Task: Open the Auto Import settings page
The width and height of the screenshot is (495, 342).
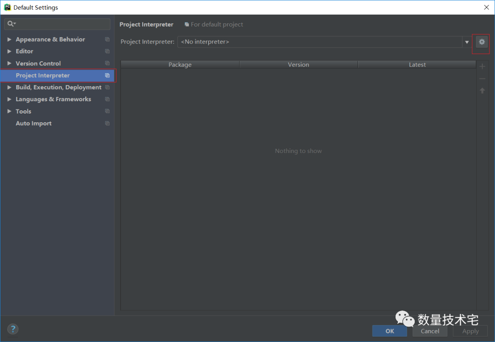Action: pyautogui.click(x=33, y=124)
